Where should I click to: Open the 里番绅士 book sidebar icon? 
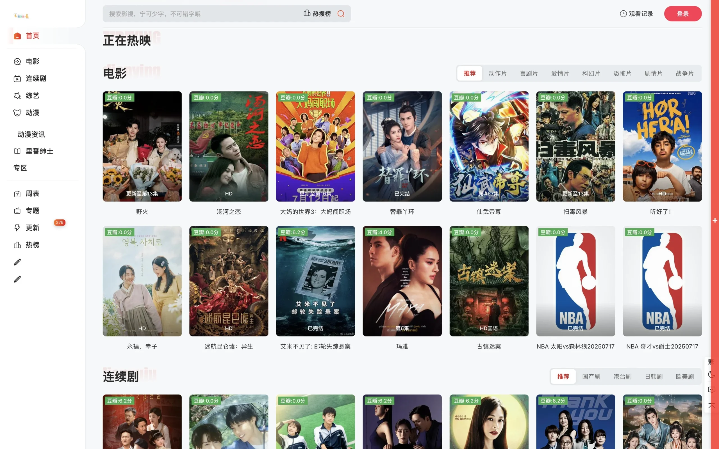(17, 151)
